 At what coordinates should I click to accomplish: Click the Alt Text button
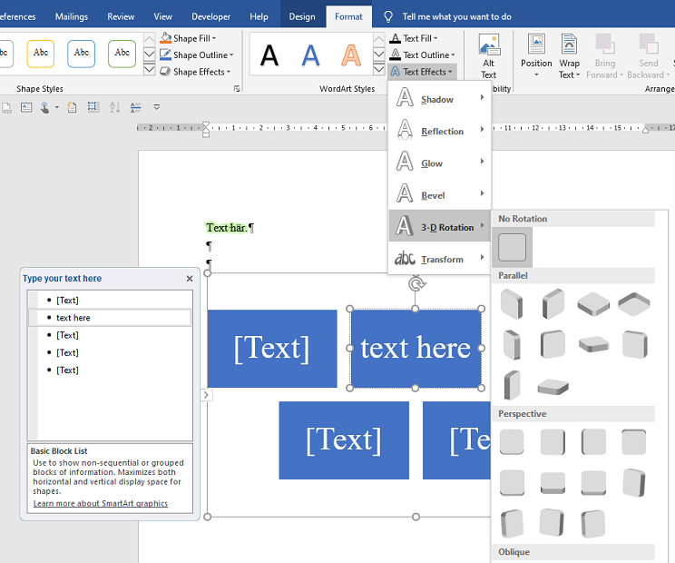click(x=489, y=56)
